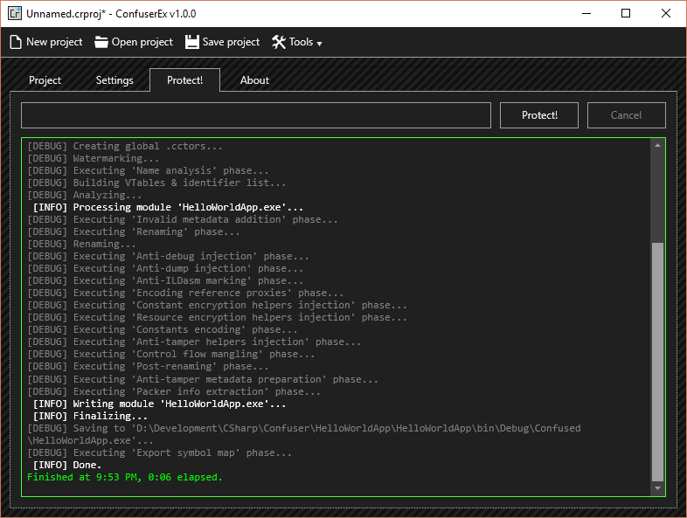Viewport: 687px width, 518px height.
Task: Click the log scrollbar thumb
Action: click(657, 362)
